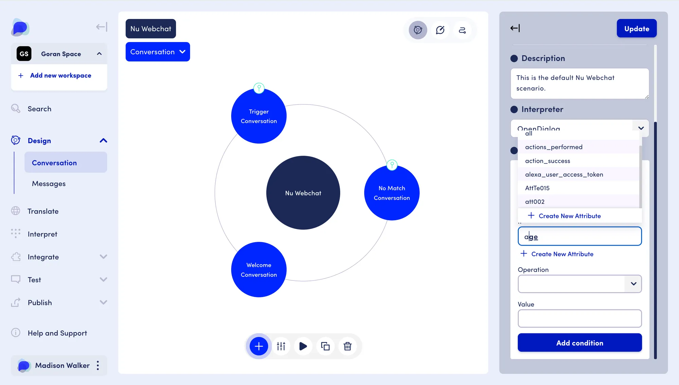Select the central Nu Webchat node

click(303, 193)
